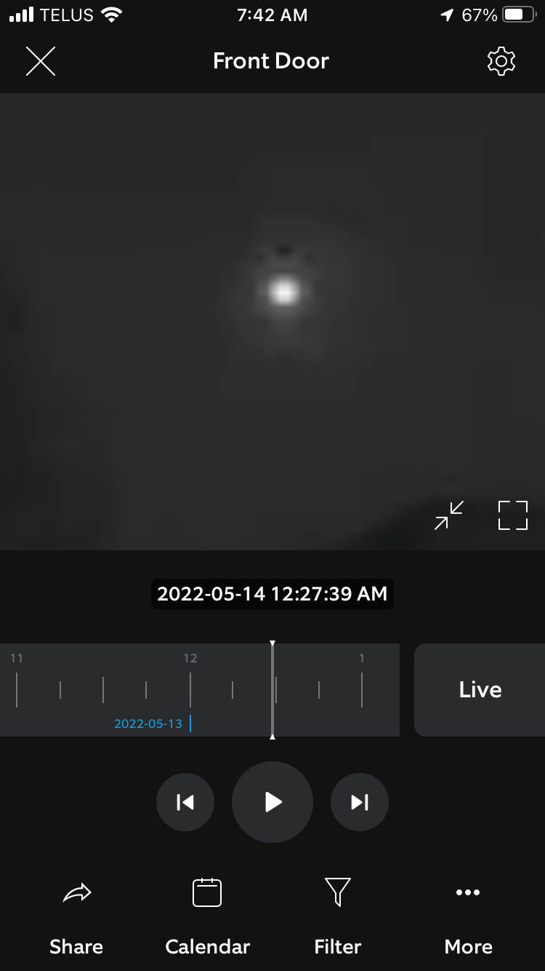
Task: Open the Calendar icon
Action: click(x=207, y=892)
